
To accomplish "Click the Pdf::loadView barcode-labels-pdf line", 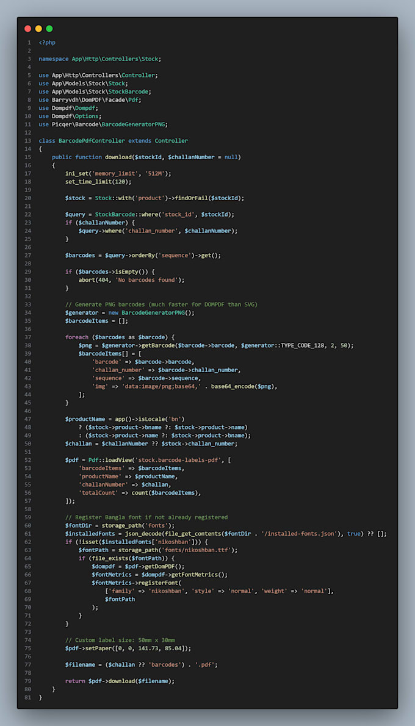I will coord(150,459).
